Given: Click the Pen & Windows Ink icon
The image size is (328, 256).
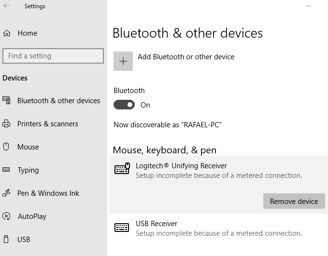Looking at the screenshot, I should pos(6,193).
